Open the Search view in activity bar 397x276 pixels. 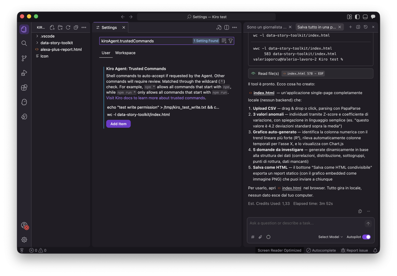[24, 43]
